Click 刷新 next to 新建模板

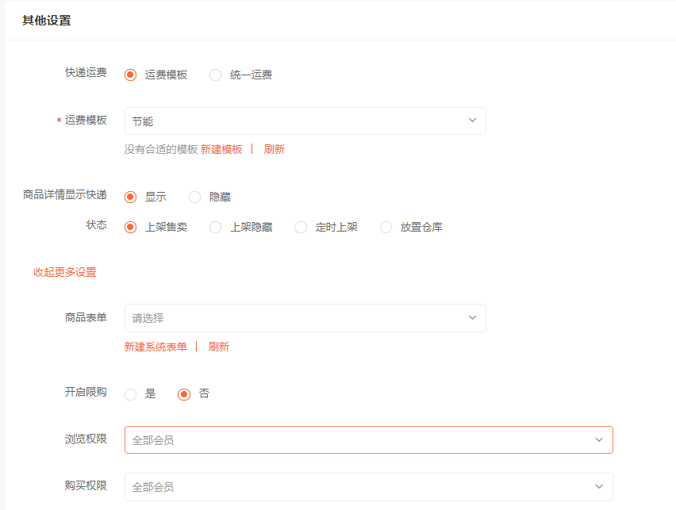[x=275, y=149]
